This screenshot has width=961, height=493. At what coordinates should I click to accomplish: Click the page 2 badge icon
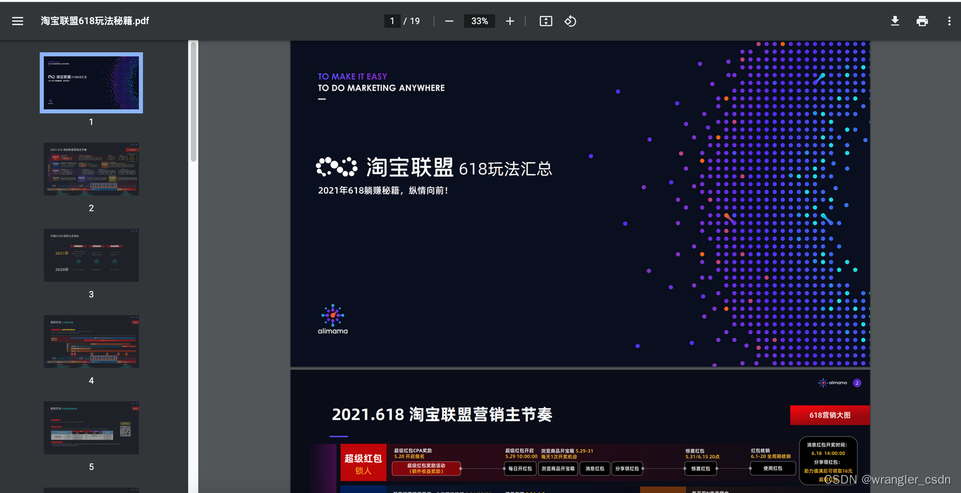tap(857, 383)
